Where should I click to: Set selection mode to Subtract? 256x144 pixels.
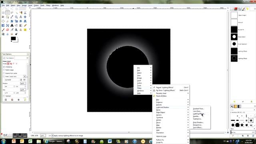point(14,64)
